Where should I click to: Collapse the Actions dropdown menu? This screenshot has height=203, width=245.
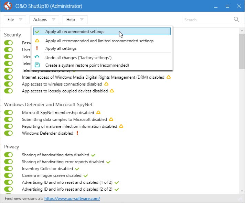click(44, 20)
